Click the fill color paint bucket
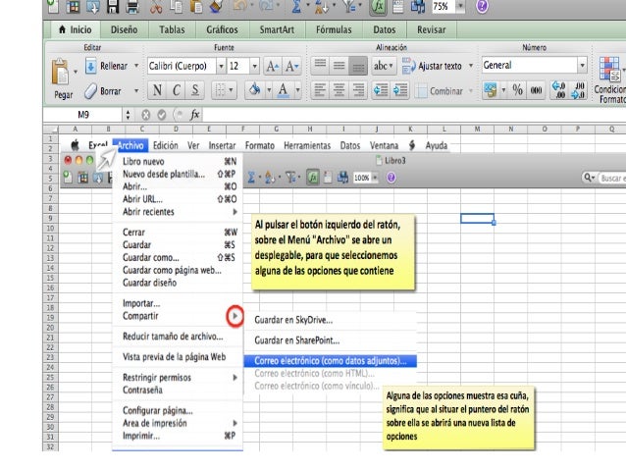The image size is (626, 470). click(x=255, y=90)
